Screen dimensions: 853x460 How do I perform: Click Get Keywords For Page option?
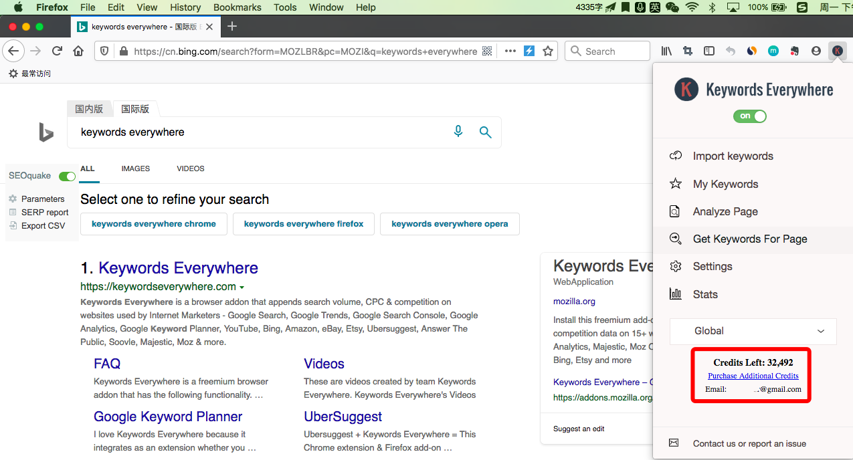click(749, 239)
